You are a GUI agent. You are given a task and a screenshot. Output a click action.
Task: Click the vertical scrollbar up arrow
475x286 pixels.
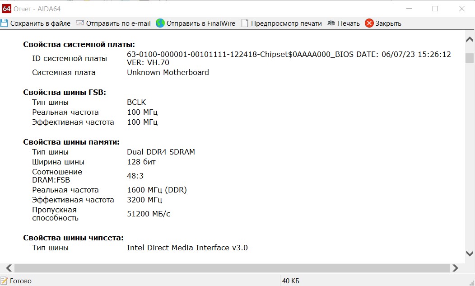coord(470,39)
